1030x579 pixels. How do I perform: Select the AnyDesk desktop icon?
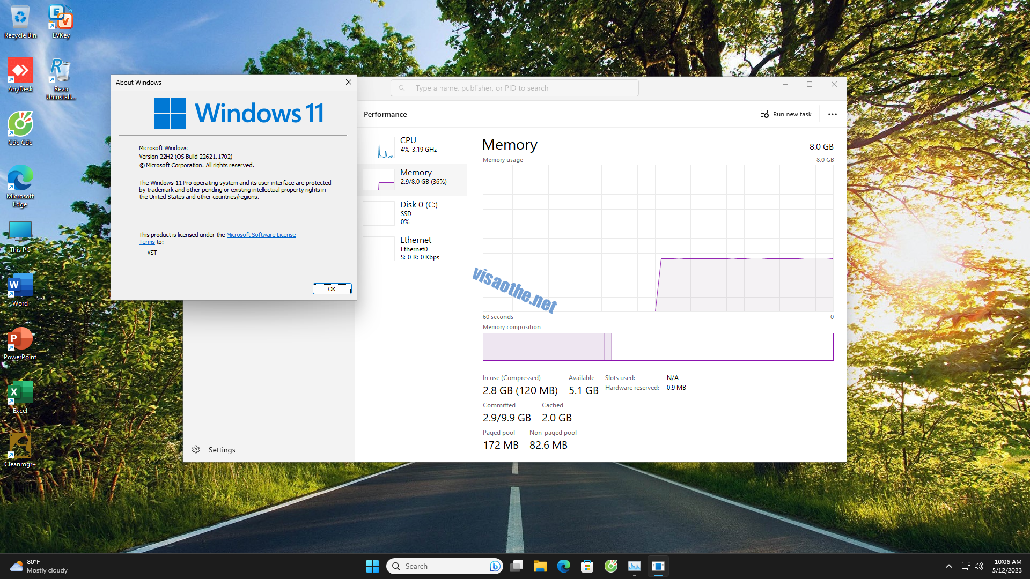tap(20, 76)
